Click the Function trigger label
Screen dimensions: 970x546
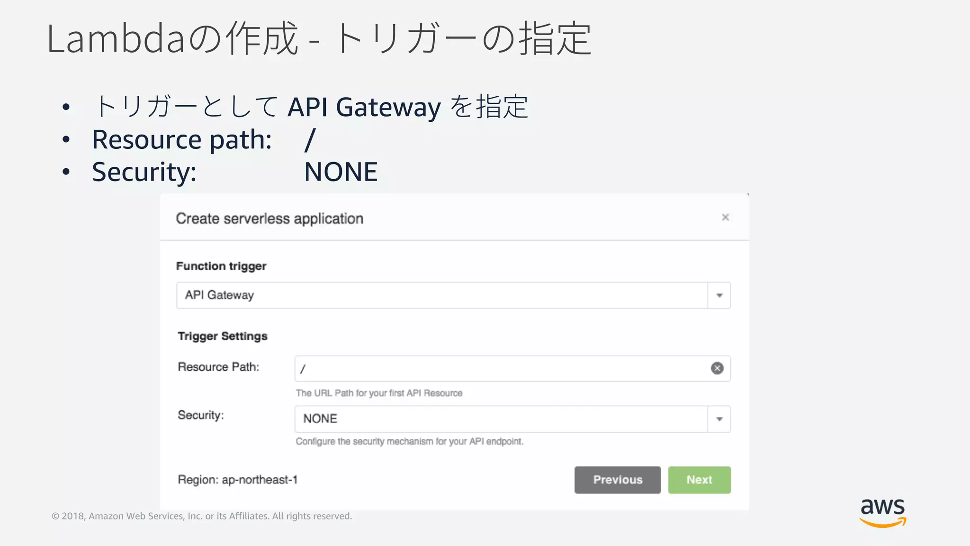pos(221,266)
